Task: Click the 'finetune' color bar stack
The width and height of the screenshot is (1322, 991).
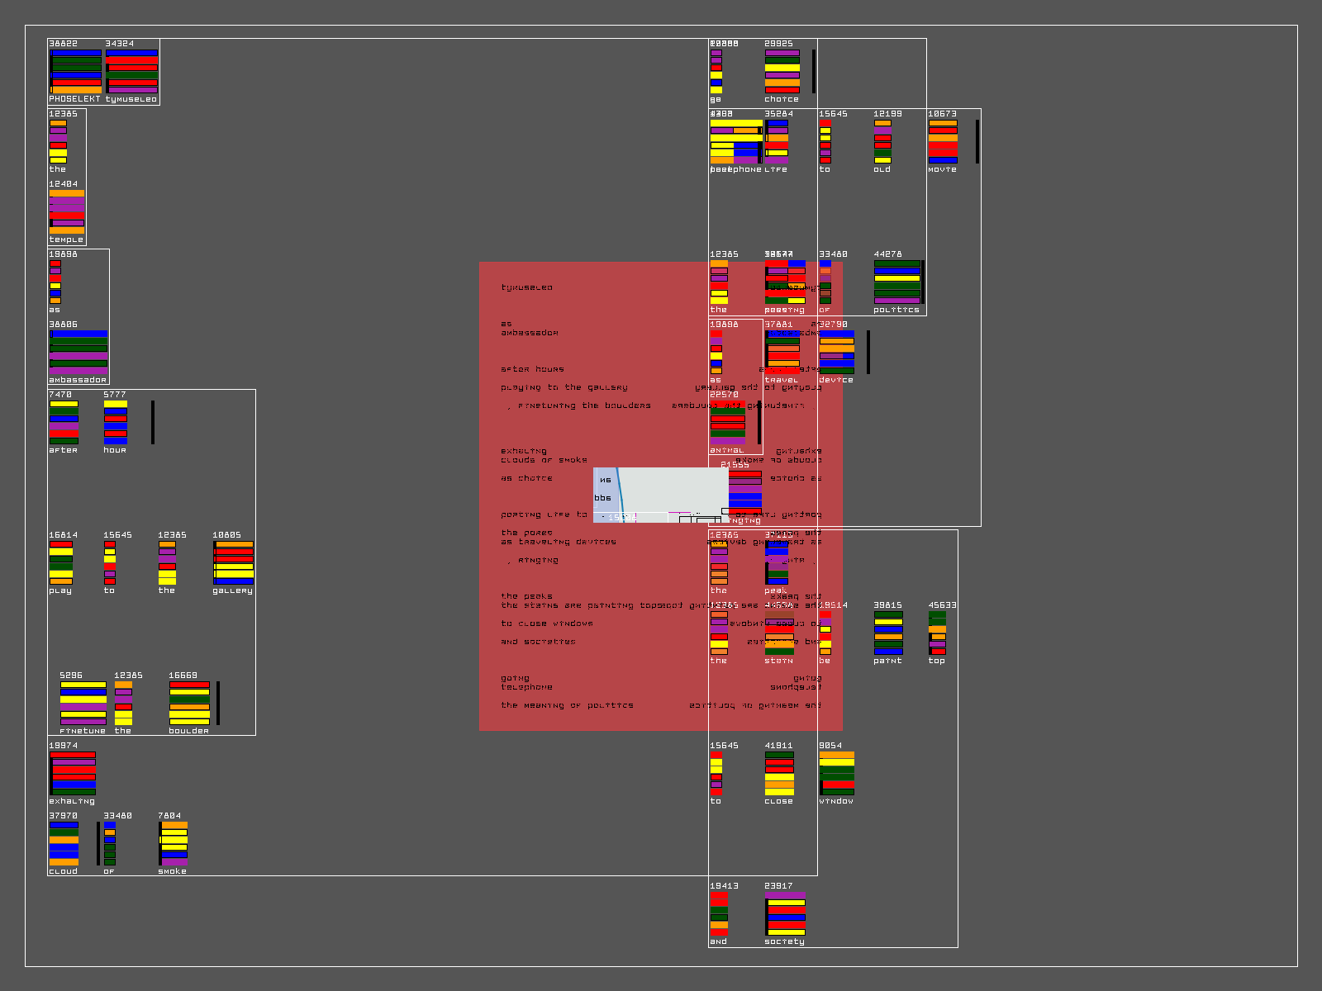Action: [x=83, y=704]
